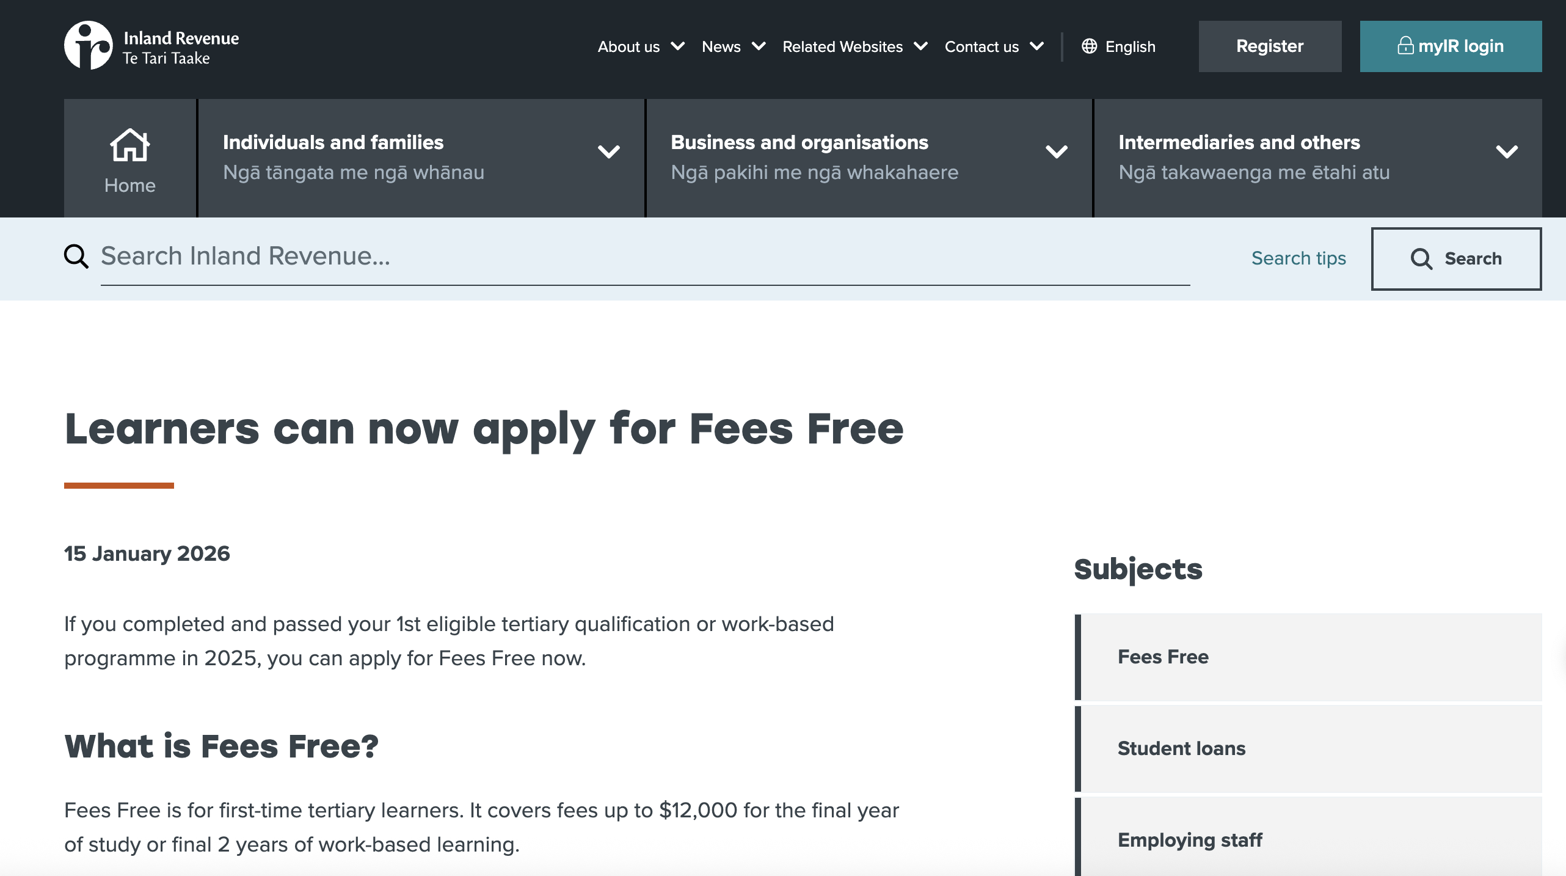Expand Business and organisations menu

tap(1056, 151)
